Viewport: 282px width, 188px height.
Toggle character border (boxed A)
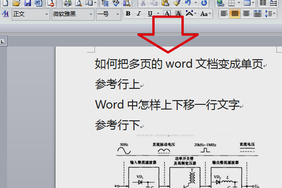167,14
